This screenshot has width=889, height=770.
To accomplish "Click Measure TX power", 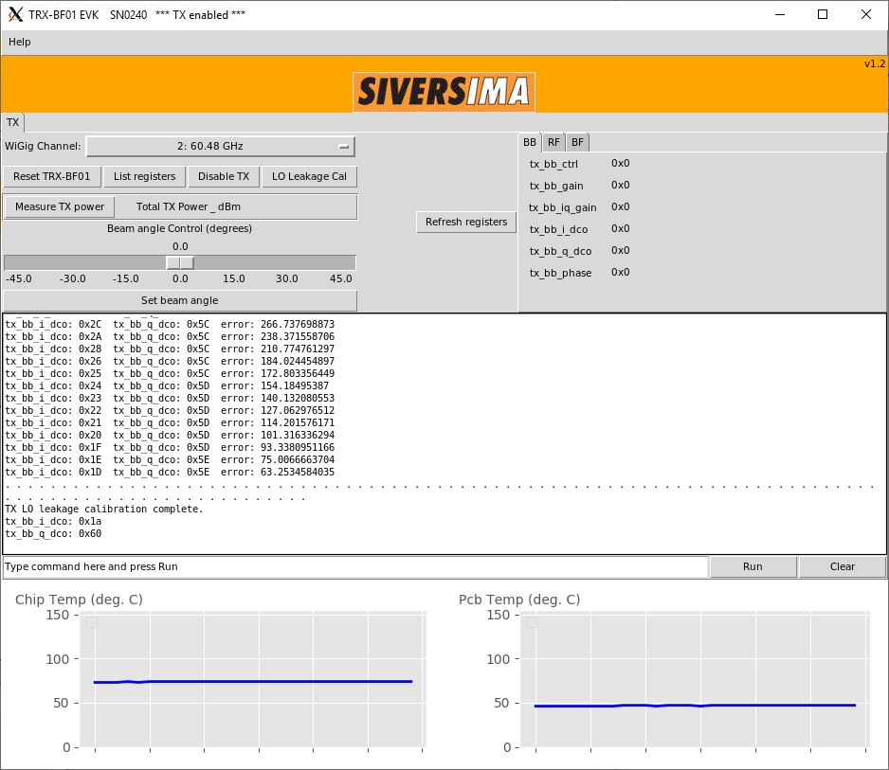I will click(x=60, y=206).
